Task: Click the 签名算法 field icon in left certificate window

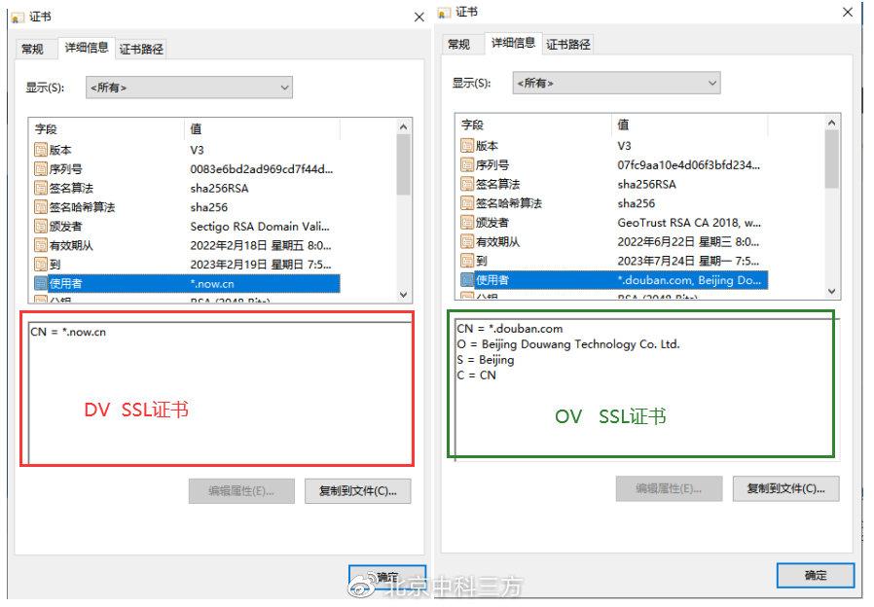Action: [x=41, y=188]
